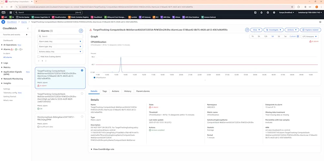Image resolution: width=324 pixels, height=161 pixels.
Task: Open the AWS help question-mark menu
Action: click(x=268, y=12)
